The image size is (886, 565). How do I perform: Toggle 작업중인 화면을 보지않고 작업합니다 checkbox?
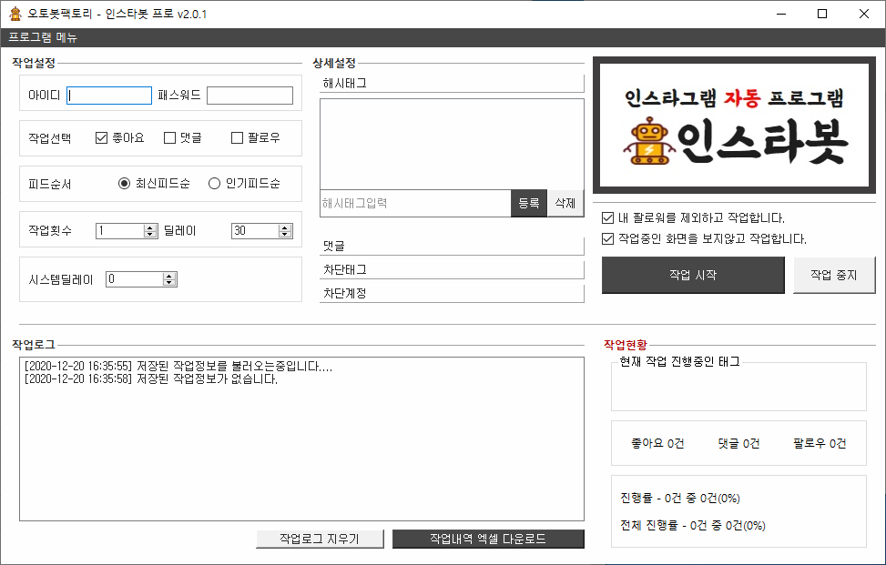pos(608,239)
